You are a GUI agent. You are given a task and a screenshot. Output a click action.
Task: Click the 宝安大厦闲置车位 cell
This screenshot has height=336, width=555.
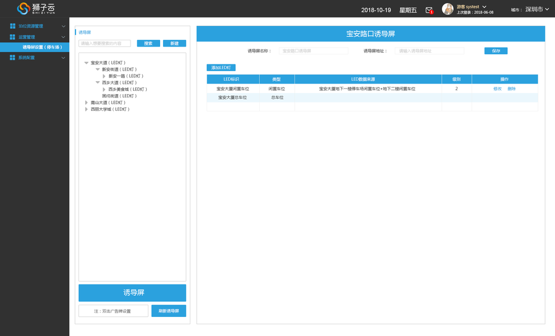pos(233,89)
